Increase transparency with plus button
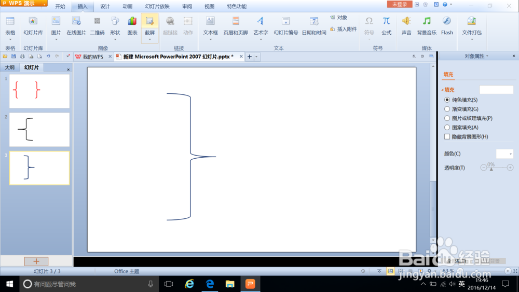 pos(510,168)
